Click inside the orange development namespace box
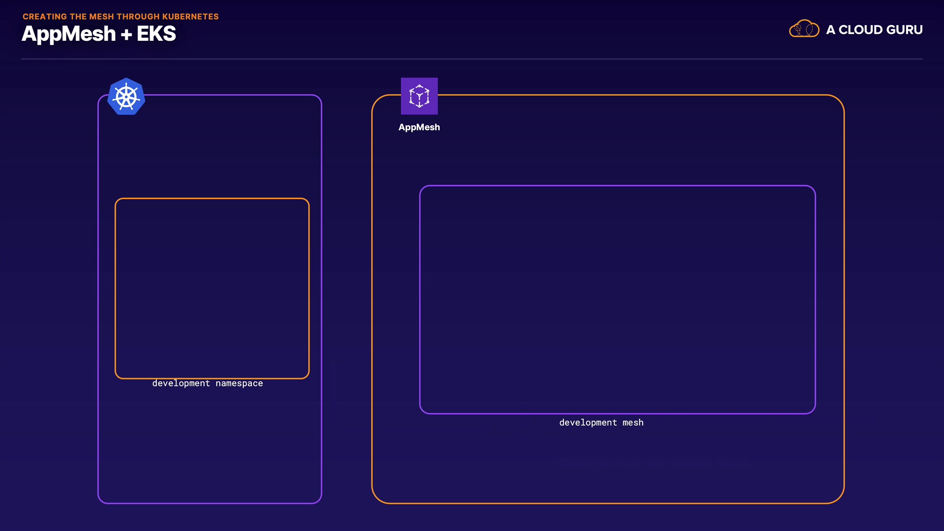Viewport: 944px width, 531px height. 212,288
